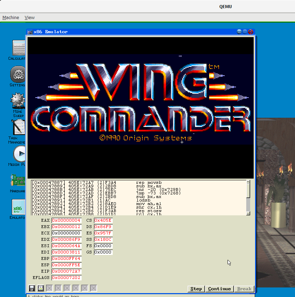
Task: Click the floppy disk icon in the emulator toolbar
Action: tap(32, 288)
